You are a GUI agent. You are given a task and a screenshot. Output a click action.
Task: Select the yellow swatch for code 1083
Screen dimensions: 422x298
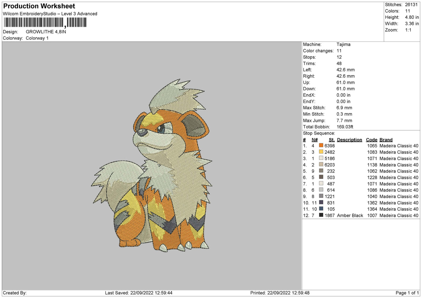321,152
